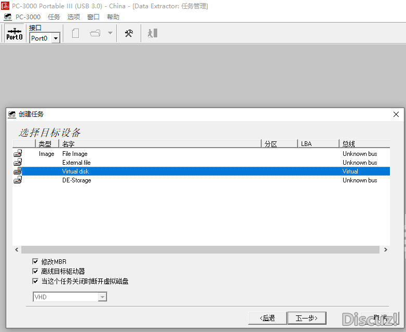Image resolution: width=406 pixels, height=332 pixels.
Task: Click the open folder toolbar icon
Action: click(x=95, y=33)
